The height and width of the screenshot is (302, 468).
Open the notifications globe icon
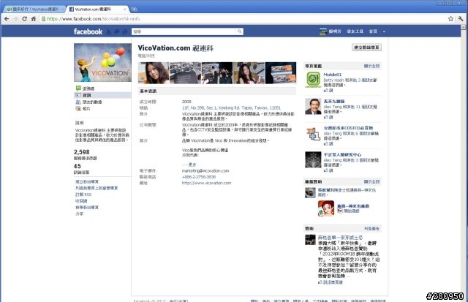click(125, 31)
